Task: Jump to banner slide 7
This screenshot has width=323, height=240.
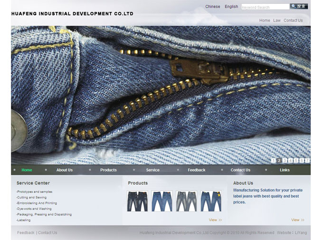Action: (x=307, y=161)
